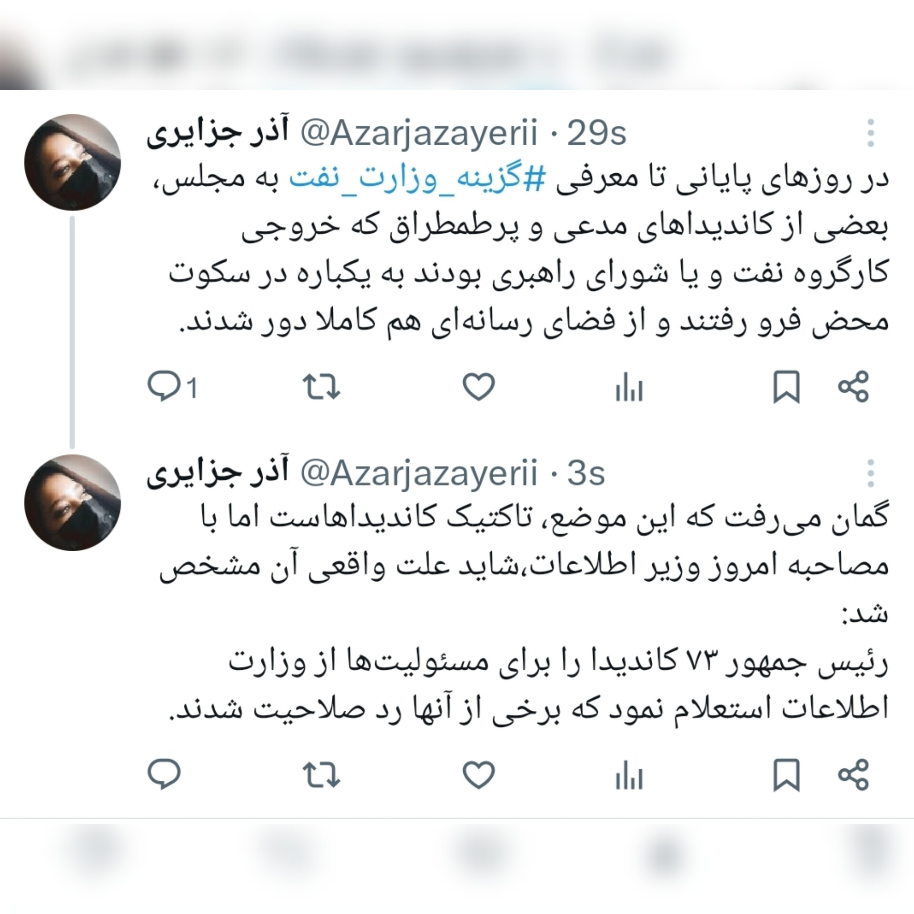This screenshot has width=914, height=914.
Task: Like the first tweet posted 29s ago
Action: (x=479, y=387)
